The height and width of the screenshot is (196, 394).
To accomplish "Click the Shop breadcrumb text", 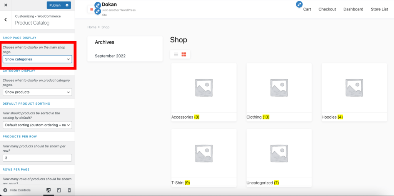I will 105,27.
